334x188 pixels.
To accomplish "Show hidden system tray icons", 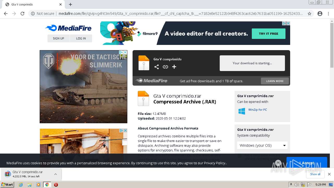I will [291, 184].
